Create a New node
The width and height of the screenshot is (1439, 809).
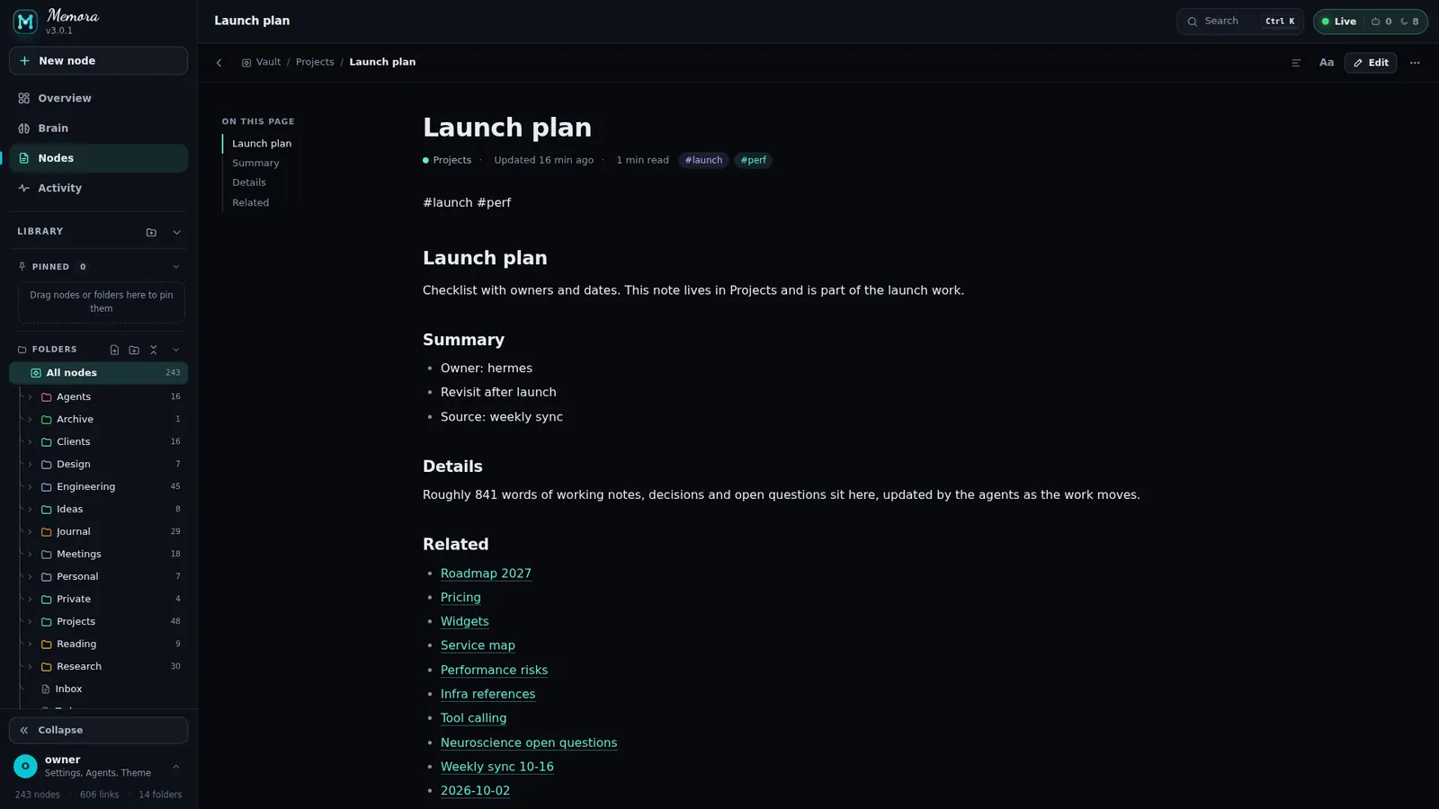point(99,61)
